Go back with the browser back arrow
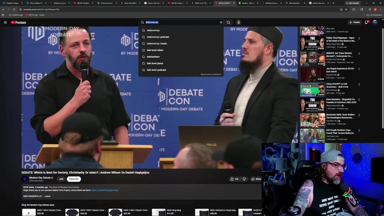This screenshot has width=384, height=216. tap(3, 9)
